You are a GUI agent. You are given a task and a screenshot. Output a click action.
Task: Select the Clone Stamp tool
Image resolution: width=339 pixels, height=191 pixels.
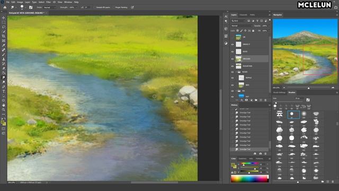(4, 59)
